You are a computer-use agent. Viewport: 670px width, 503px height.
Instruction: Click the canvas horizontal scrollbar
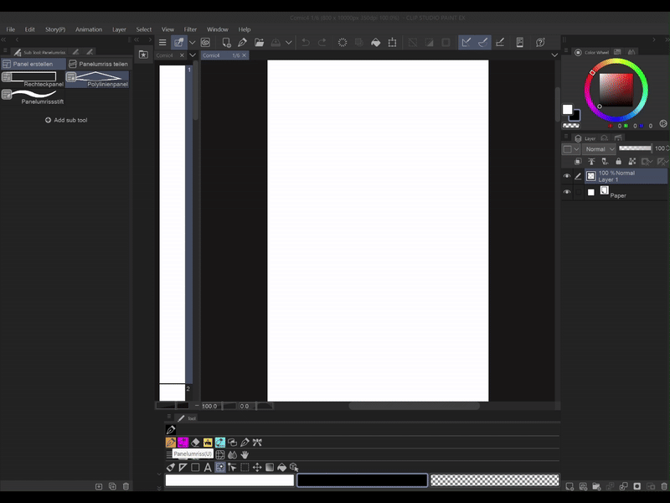pyautogui.click(x=414, y=406)
